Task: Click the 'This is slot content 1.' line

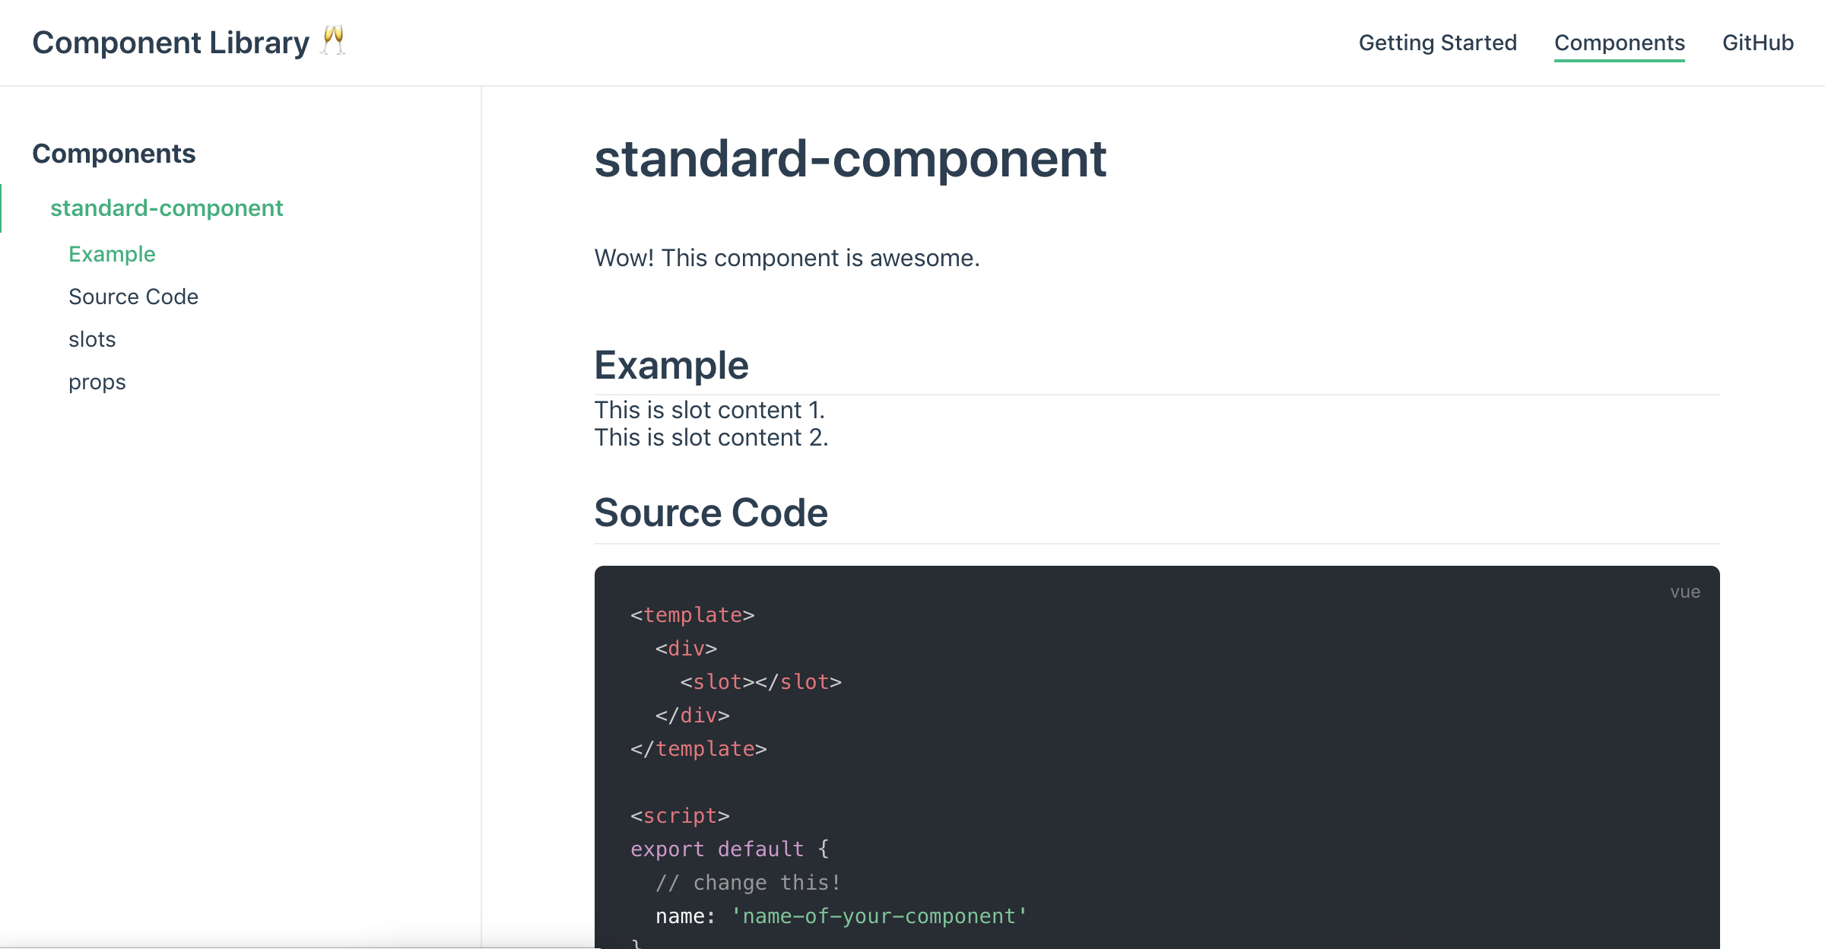Action: 709,410
